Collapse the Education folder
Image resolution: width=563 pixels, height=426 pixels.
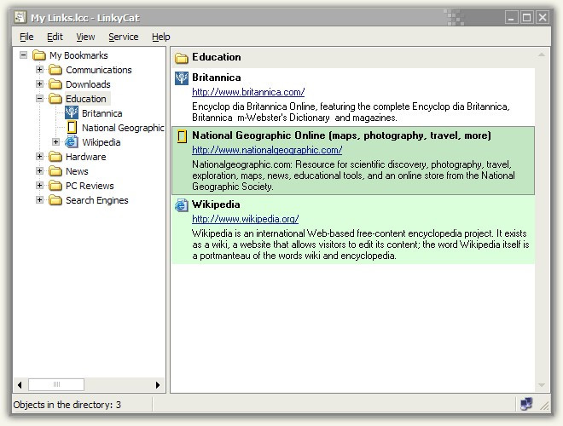pos(39,99)
